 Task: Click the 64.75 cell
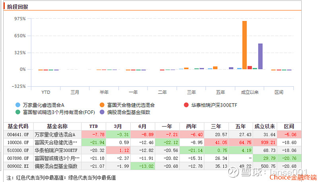241,143
